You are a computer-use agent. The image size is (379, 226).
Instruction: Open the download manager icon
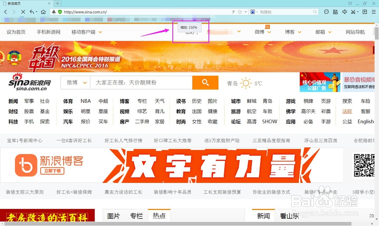pyautogui.click(x=365, y=12)
